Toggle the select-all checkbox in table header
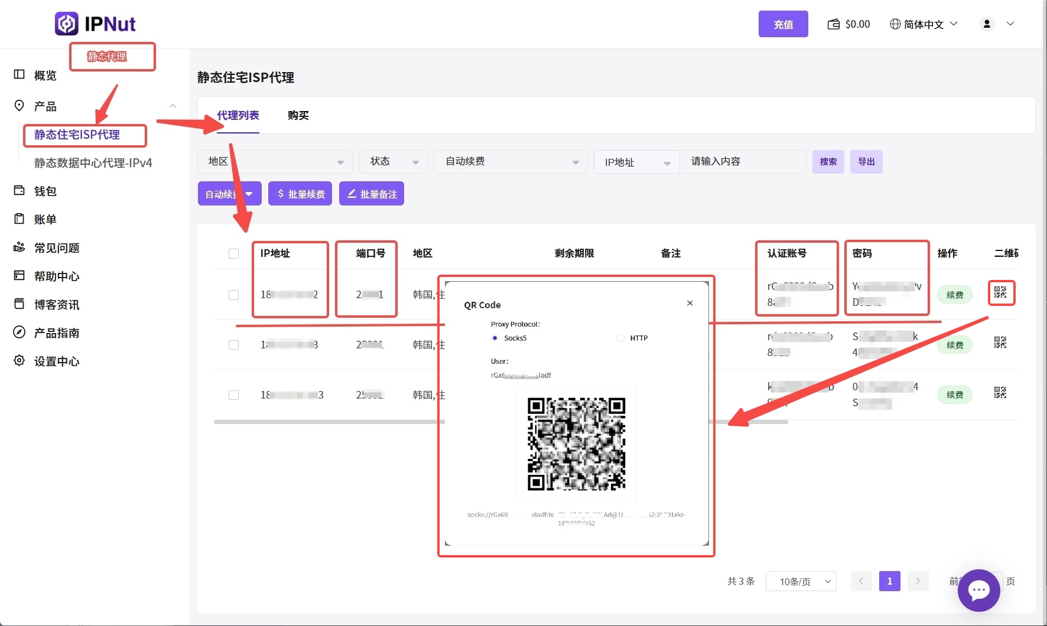 (234, 254)
